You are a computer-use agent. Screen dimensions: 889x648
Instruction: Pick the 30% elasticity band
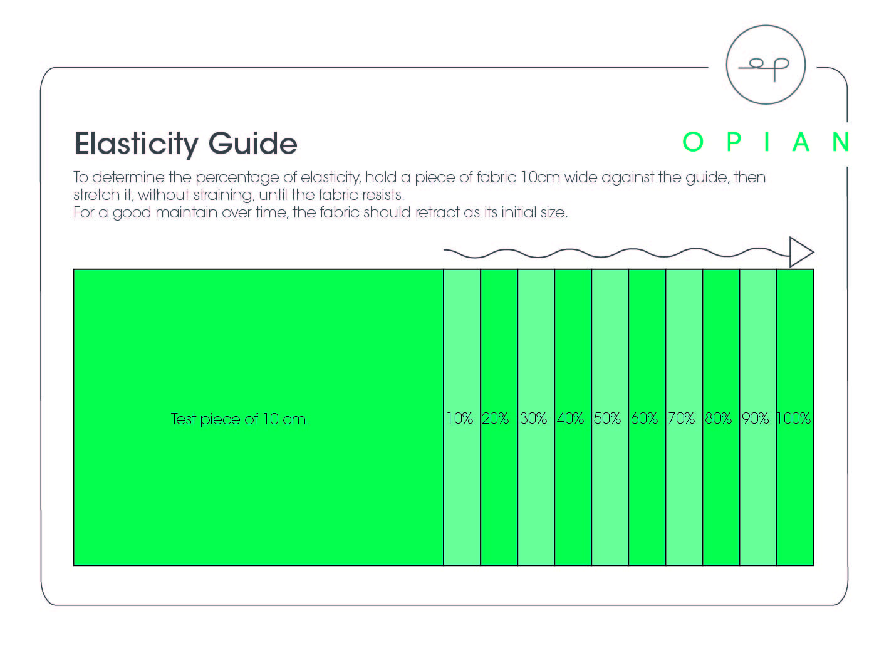tap(536, 417)
